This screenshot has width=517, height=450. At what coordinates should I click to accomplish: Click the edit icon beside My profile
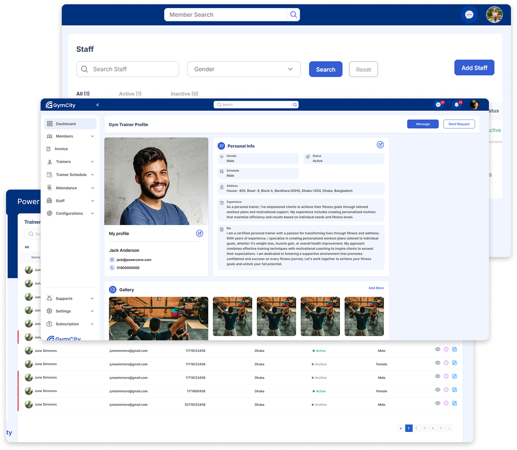200,233
